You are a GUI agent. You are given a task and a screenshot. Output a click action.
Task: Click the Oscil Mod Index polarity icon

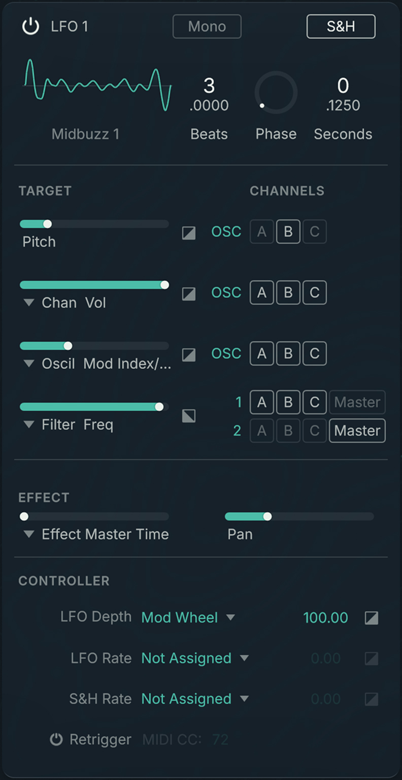click(x=189, y=354)
